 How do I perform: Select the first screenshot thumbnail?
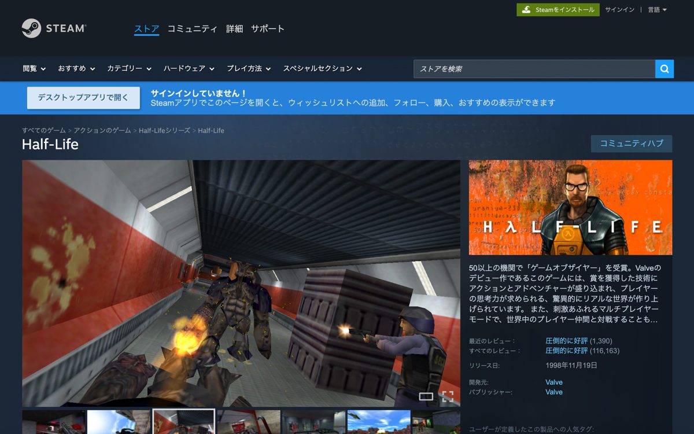click(53, 422)
